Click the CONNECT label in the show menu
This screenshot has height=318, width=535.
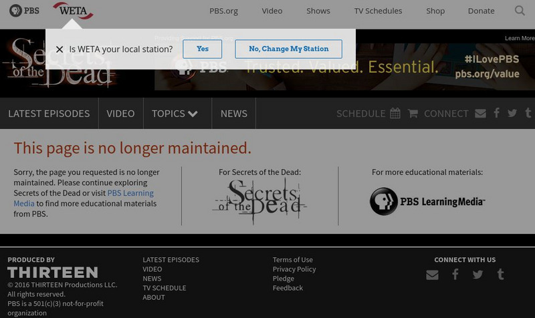coord(446,114)
